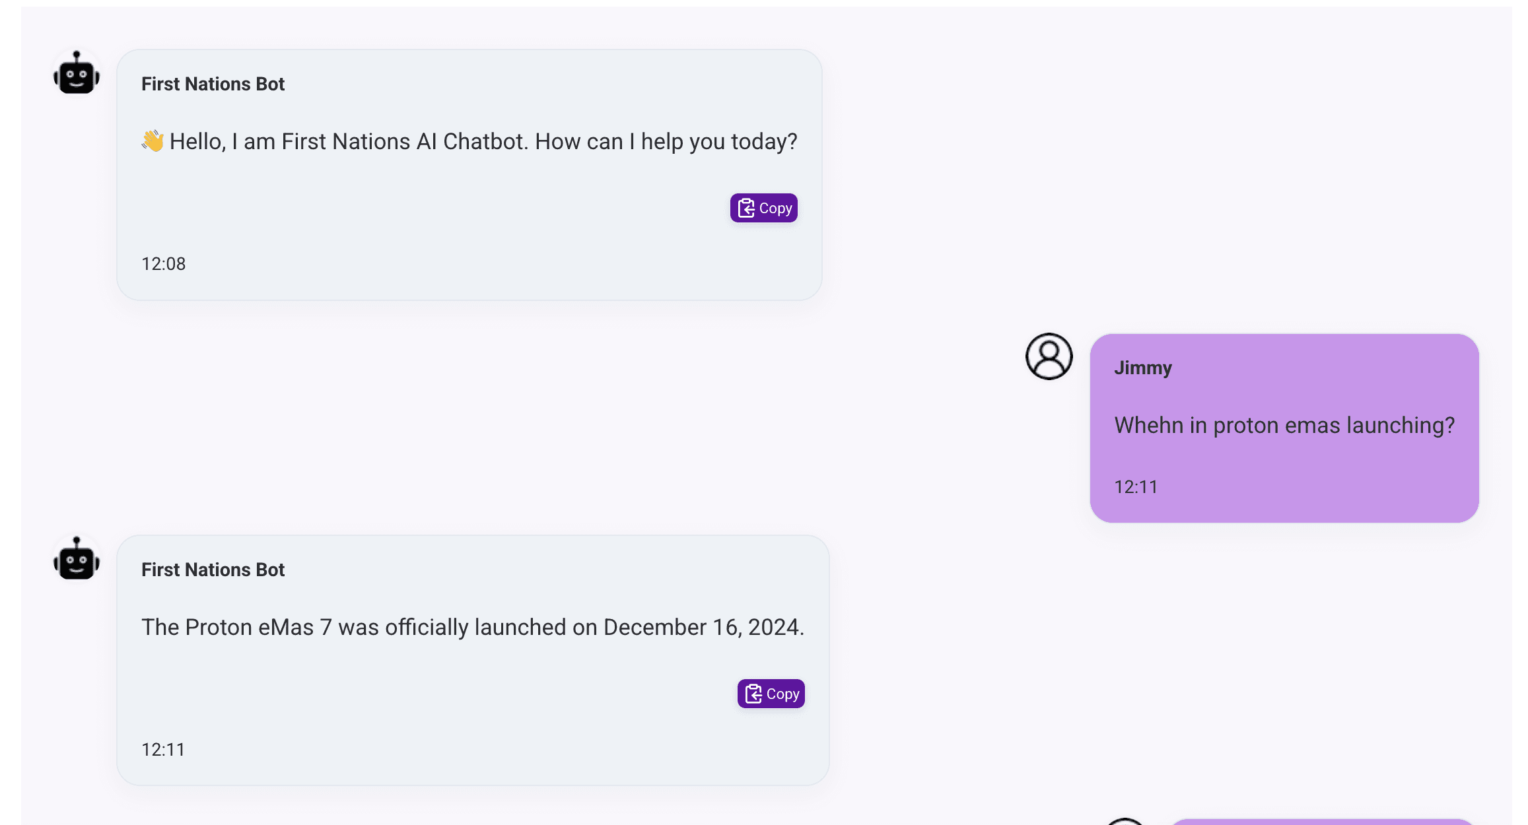This screenshot has height=825, width=1528.
Task: Select the First Nations Bot name label
Action: tap(213, 83)
